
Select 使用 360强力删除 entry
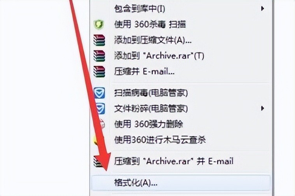click(x=149, y=124)
